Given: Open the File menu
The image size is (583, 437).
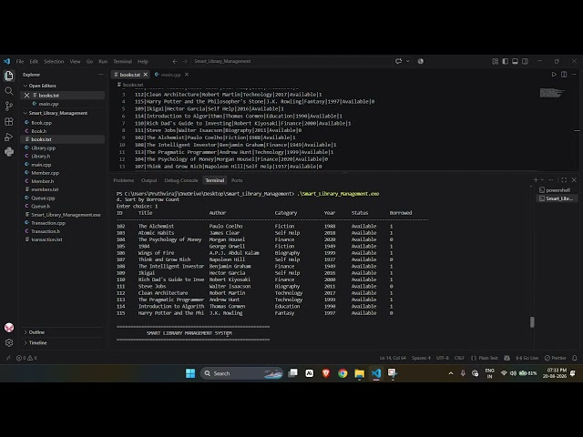Looking at the screenshot, I should pyautogui.click(x=20, y=61).
